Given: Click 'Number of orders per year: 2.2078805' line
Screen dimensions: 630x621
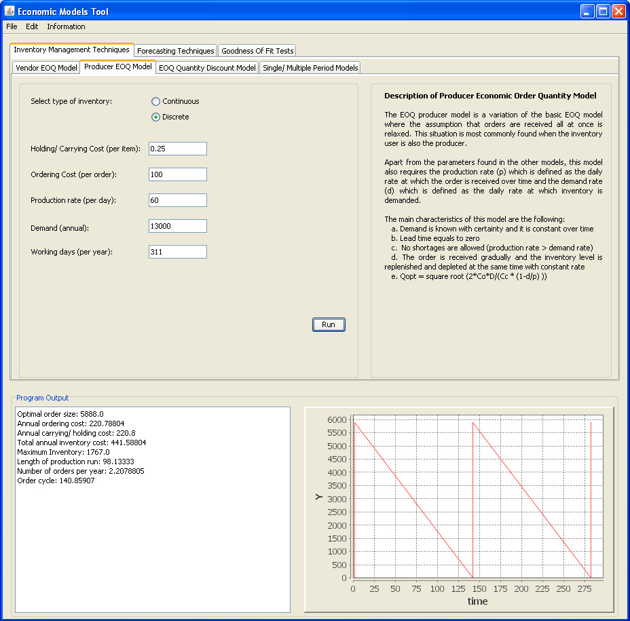Looking at the screenshot, I should [81, 471].
